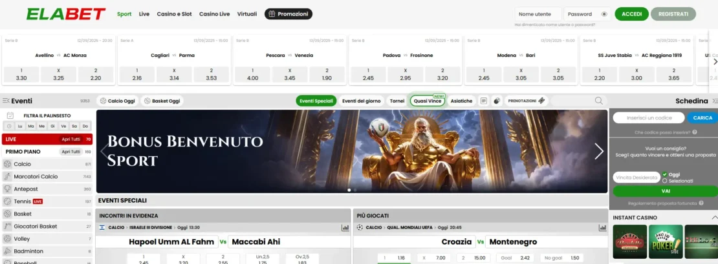Screen dimensions: 718x264
Task: Toggle password visibility eye icon
Action: (x=604, y=14)
